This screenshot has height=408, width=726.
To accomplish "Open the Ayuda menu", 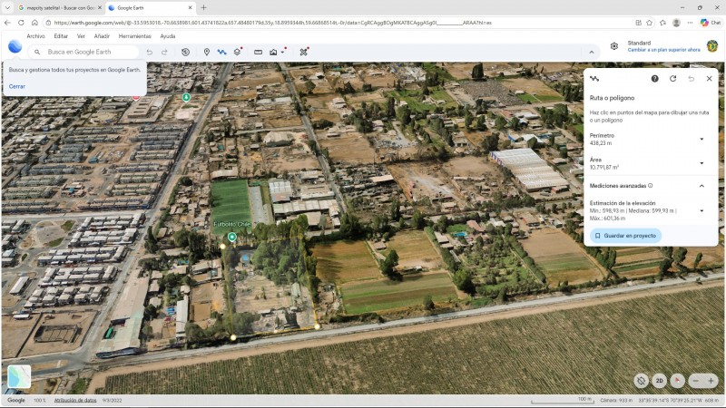I will click(x=168, y=36).
